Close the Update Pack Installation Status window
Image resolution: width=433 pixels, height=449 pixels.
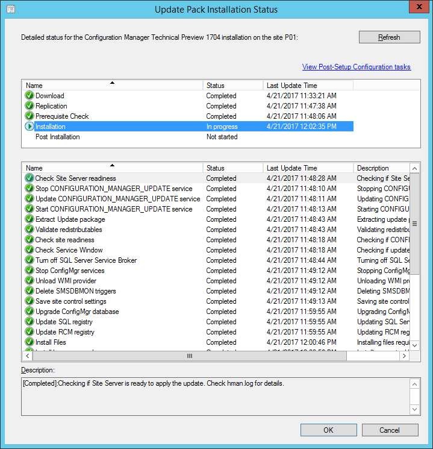click(x=419, y=7)
